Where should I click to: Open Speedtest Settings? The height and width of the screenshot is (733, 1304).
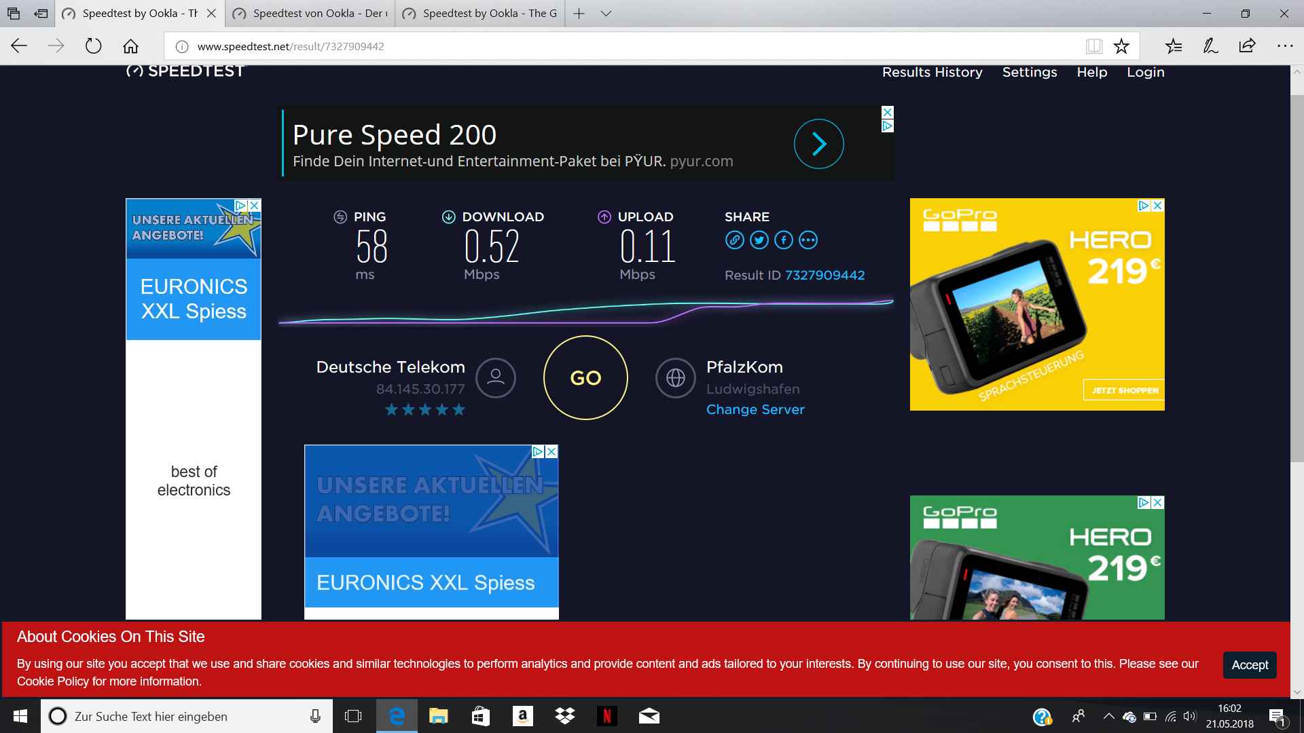[1030, 72]
